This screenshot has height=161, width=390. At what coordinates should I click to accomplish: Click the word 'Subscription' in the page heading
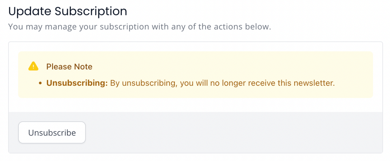point(91,11)
